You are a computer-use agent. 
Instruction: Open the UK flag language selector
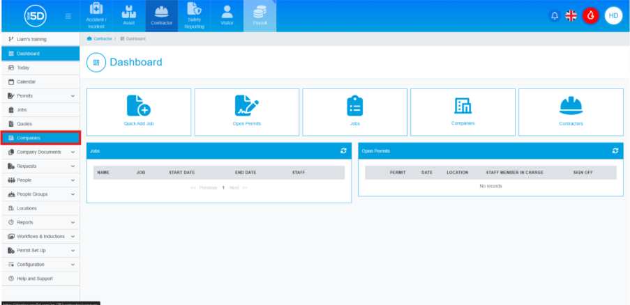[571, 15]
